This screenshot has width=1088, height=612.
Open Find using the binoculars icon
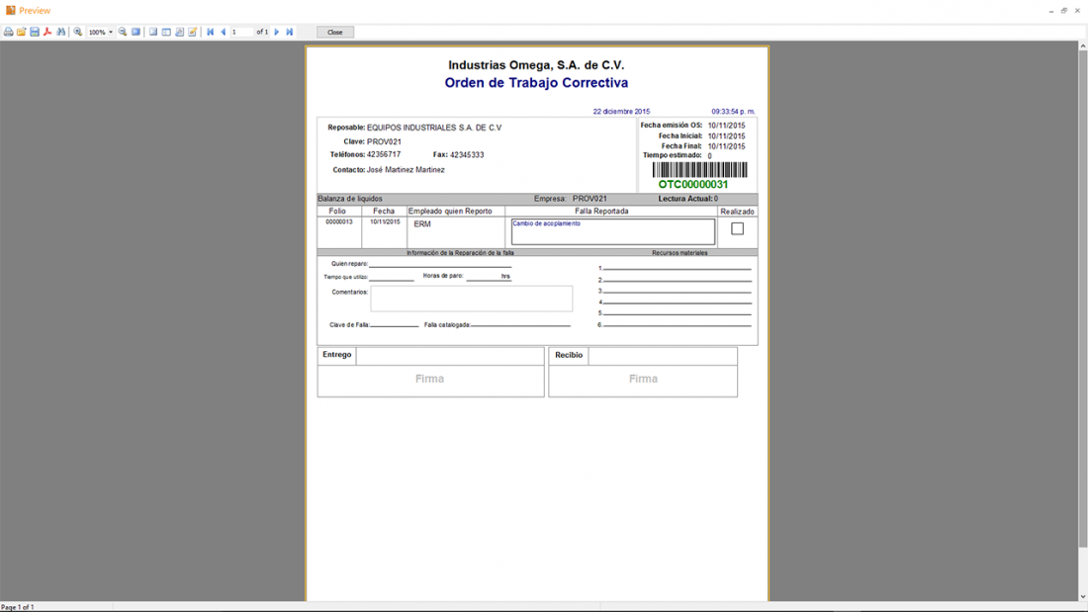pyautogui.click(x=61, y=33)
